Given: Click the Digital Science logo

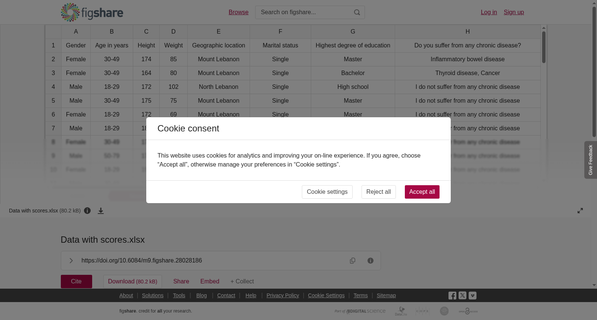Looking at the screenshot, I should click(360, 311).
